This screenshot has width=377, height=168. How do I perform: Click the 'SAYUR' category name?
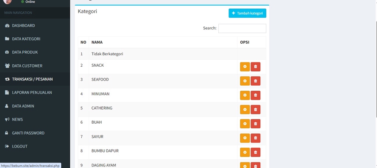click(x=97, y=137)
